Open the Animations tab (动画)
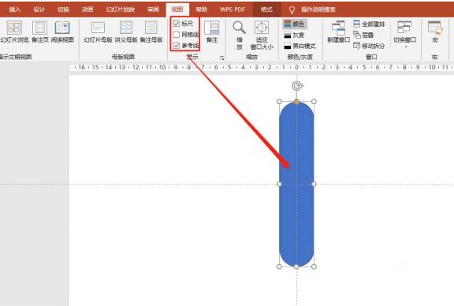The height and width of the screenshot is (306, 454). pyautogui.click(x=87, y=9)
